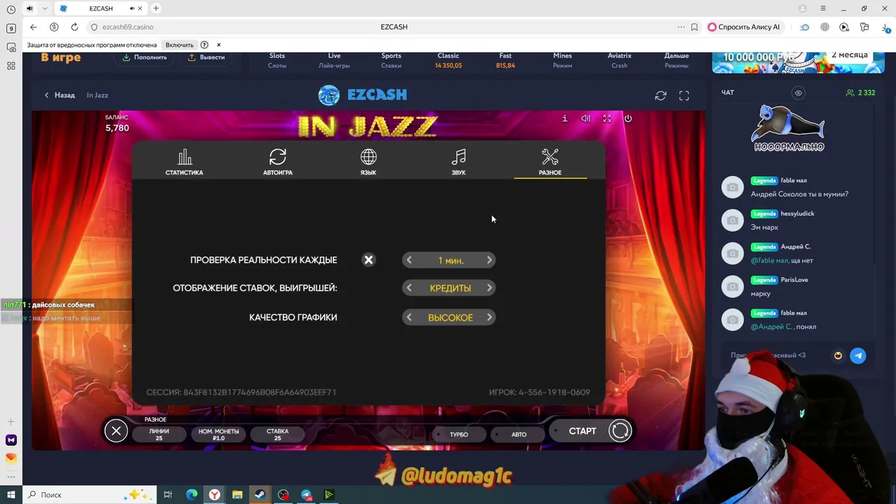Expand game frame with fullscreen icon

coord(684,95)
